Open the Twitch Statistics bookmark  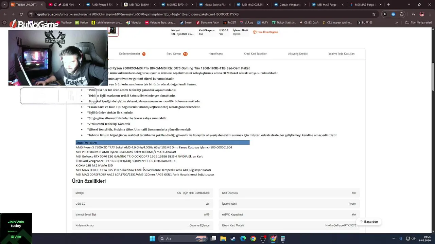[284, 23]
